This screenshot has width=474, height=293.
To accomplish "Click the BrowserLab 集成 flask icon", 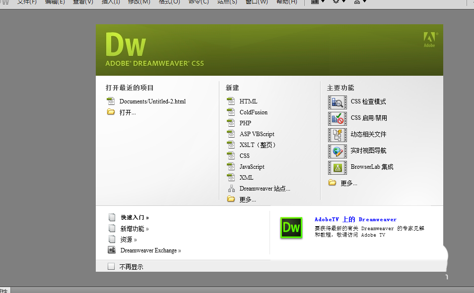I will click(x=338, y=168).
